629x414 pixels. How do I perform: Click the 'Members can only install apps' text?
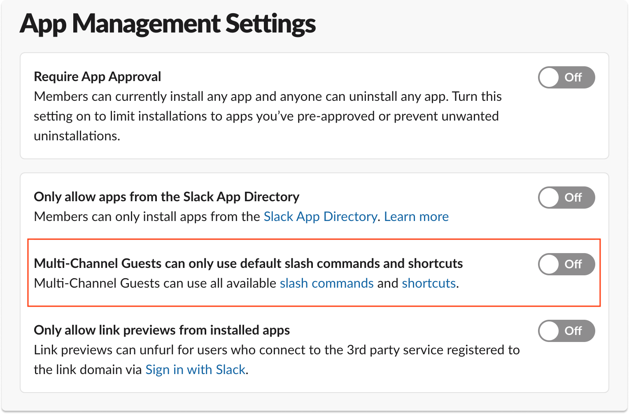click(147, 216)
